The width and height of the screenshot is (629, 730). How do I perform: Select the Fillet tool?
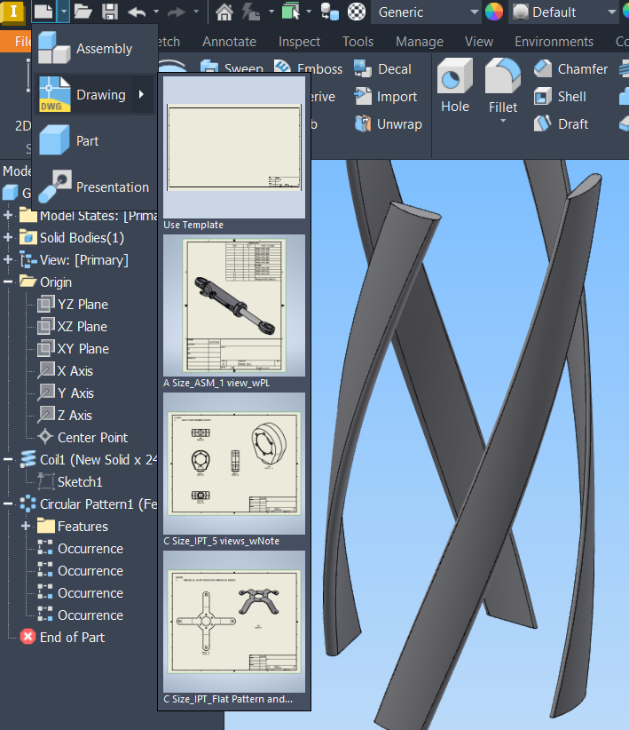503,86
